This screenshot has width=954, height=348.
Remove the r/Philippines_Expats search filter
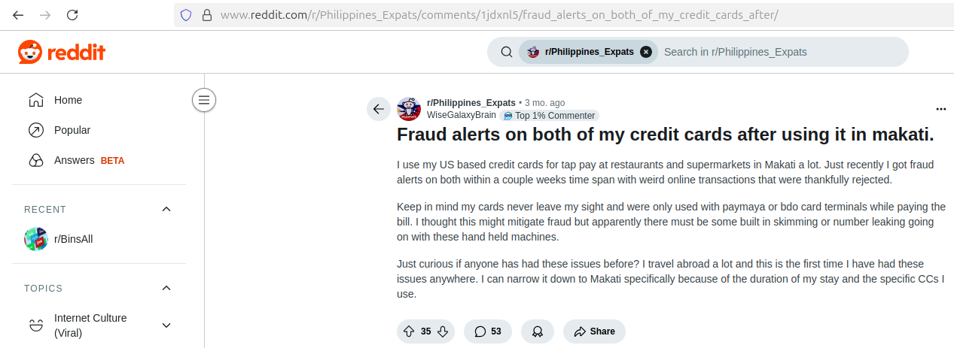[646, 52]
